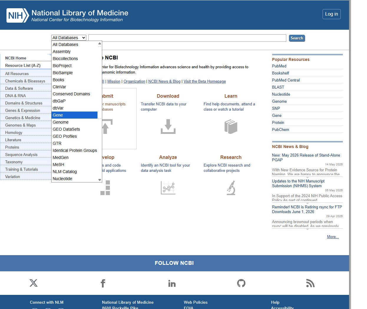Open NCBI's X (Twitter) page icon

coord(34,283)
